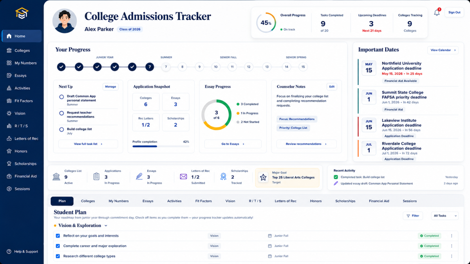Click Review recommendations button
This screenshot has height=264, width=470.
coord(306,144)
